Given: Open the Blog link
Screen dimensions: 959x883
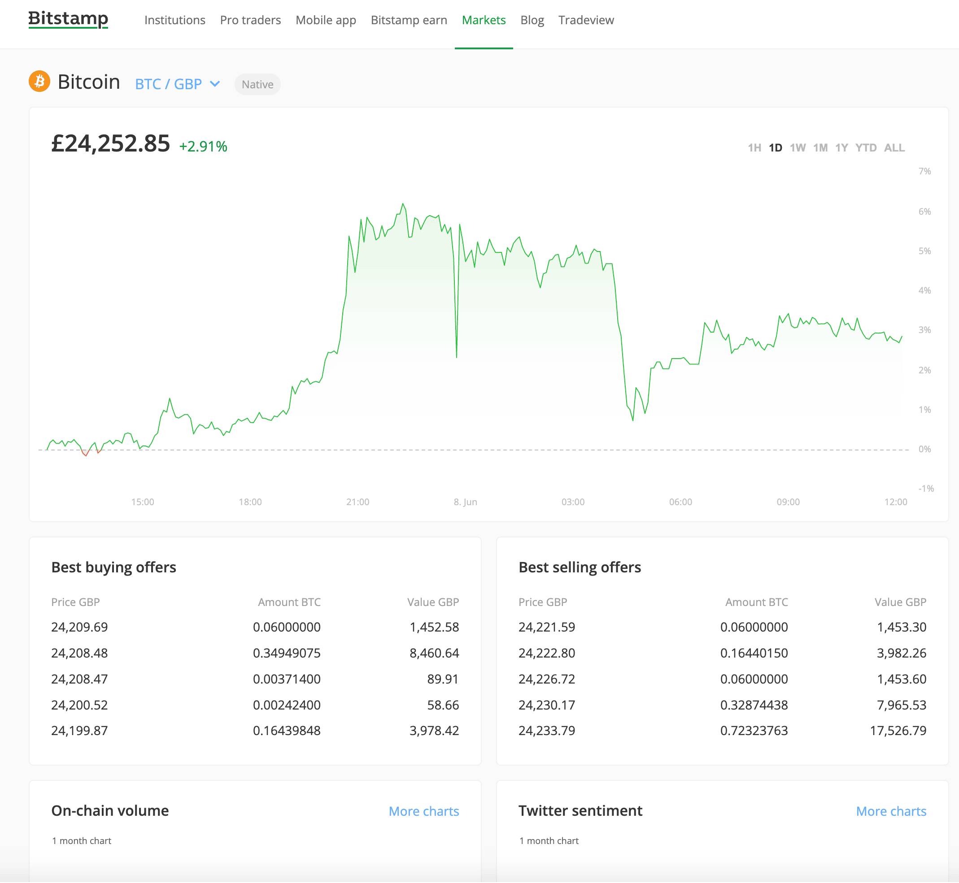Looking at the screenshot, I should coord(532,20).
